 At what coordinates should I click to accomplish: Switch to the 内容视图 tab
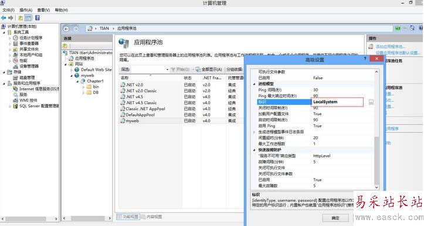coord(151,217)
